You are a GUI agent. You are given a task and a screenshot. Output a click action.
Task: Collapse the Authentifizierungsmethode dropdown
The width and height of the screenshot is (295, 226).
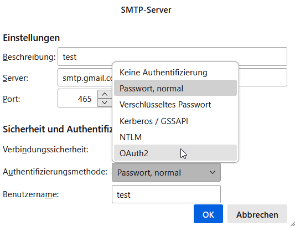pyautogui.click(x=166, y=172)
